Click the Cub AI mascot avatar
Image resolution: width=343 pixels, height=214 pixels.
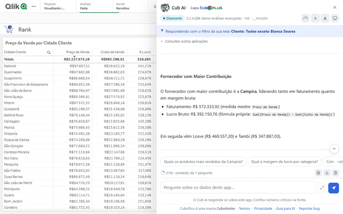point(165,8)
